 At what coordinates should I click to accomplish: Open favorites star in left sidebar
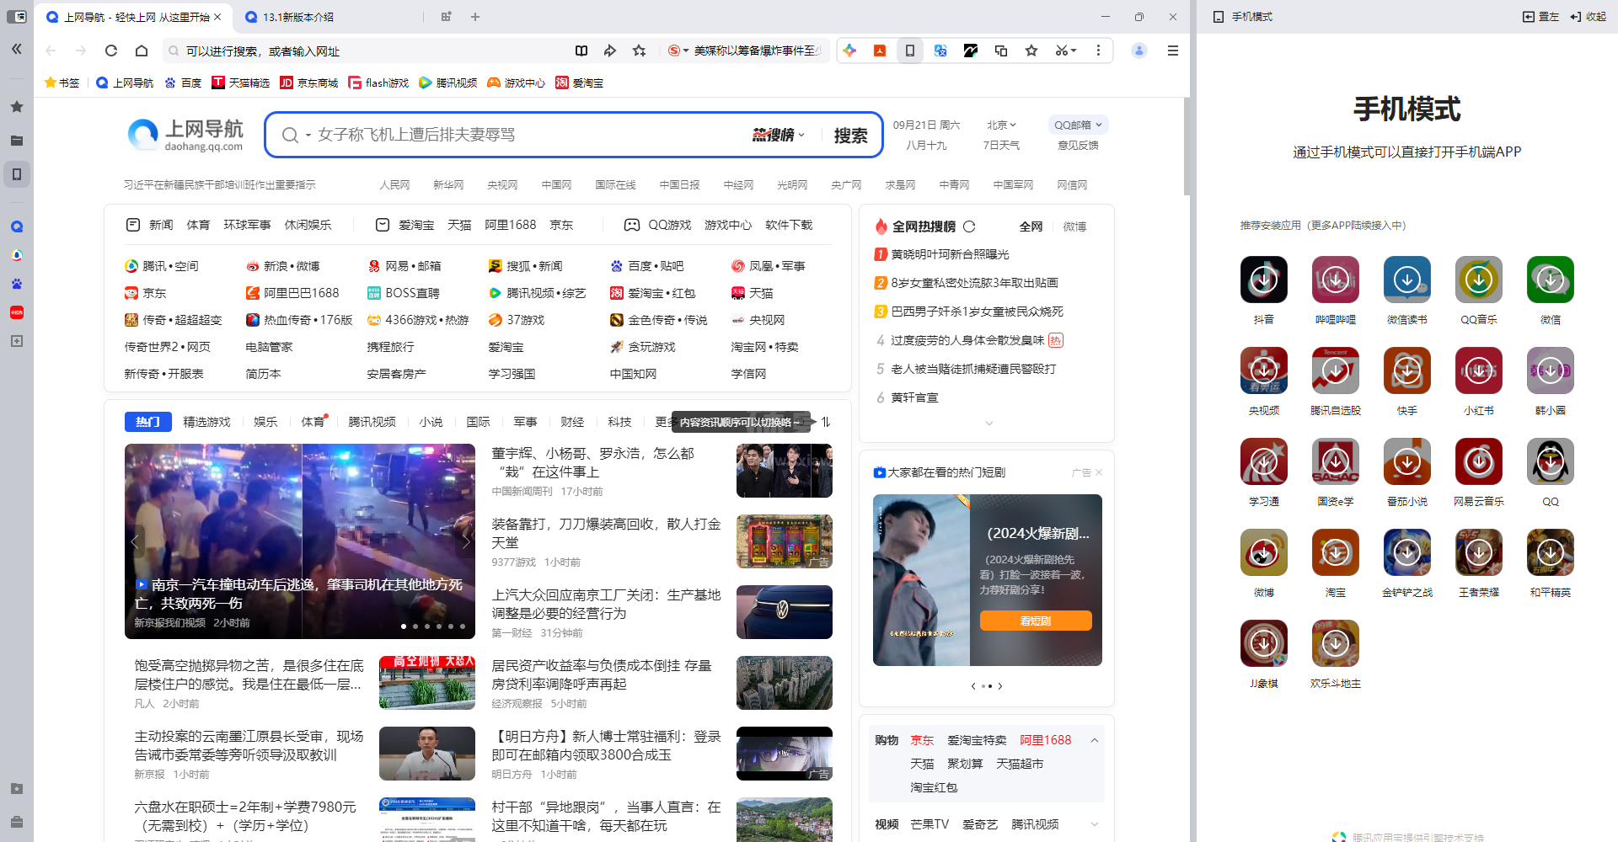(17, 107)
